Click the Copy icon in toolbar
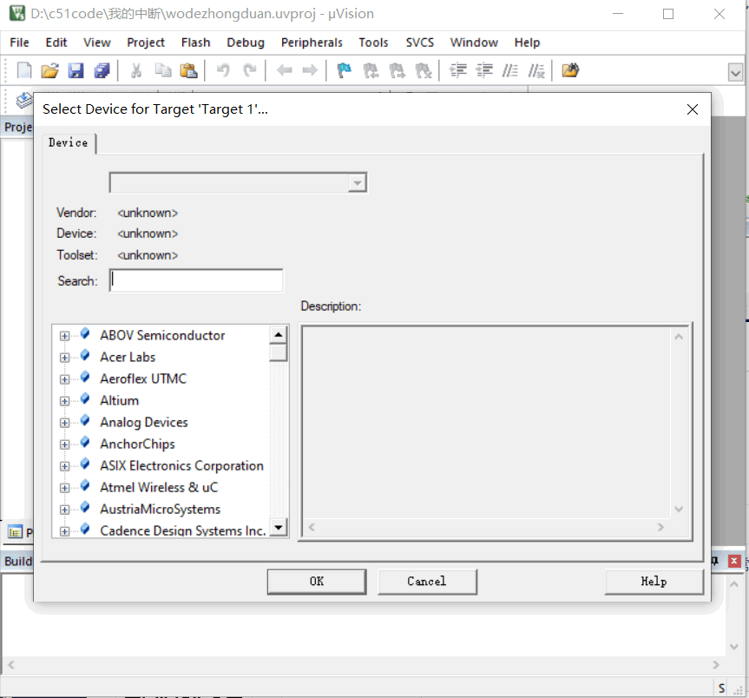749x698 pixels. [163, 70]
